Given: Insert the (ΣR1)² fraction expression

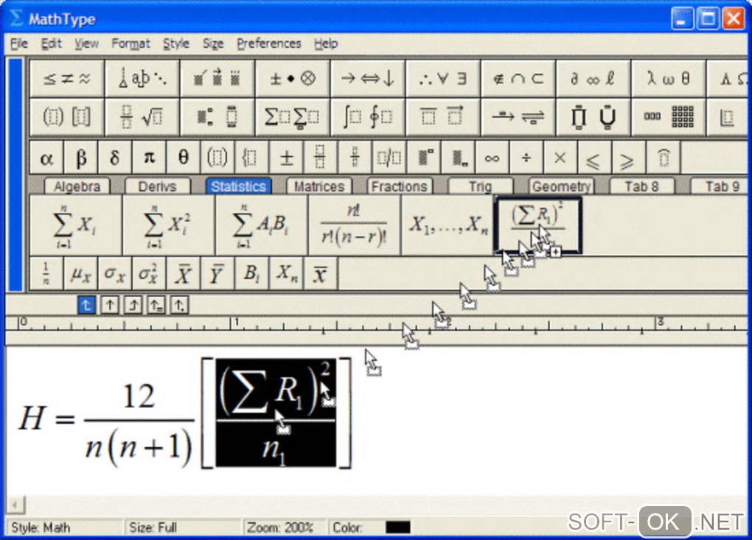Looking at the screenshot, I should pos(538,225).
